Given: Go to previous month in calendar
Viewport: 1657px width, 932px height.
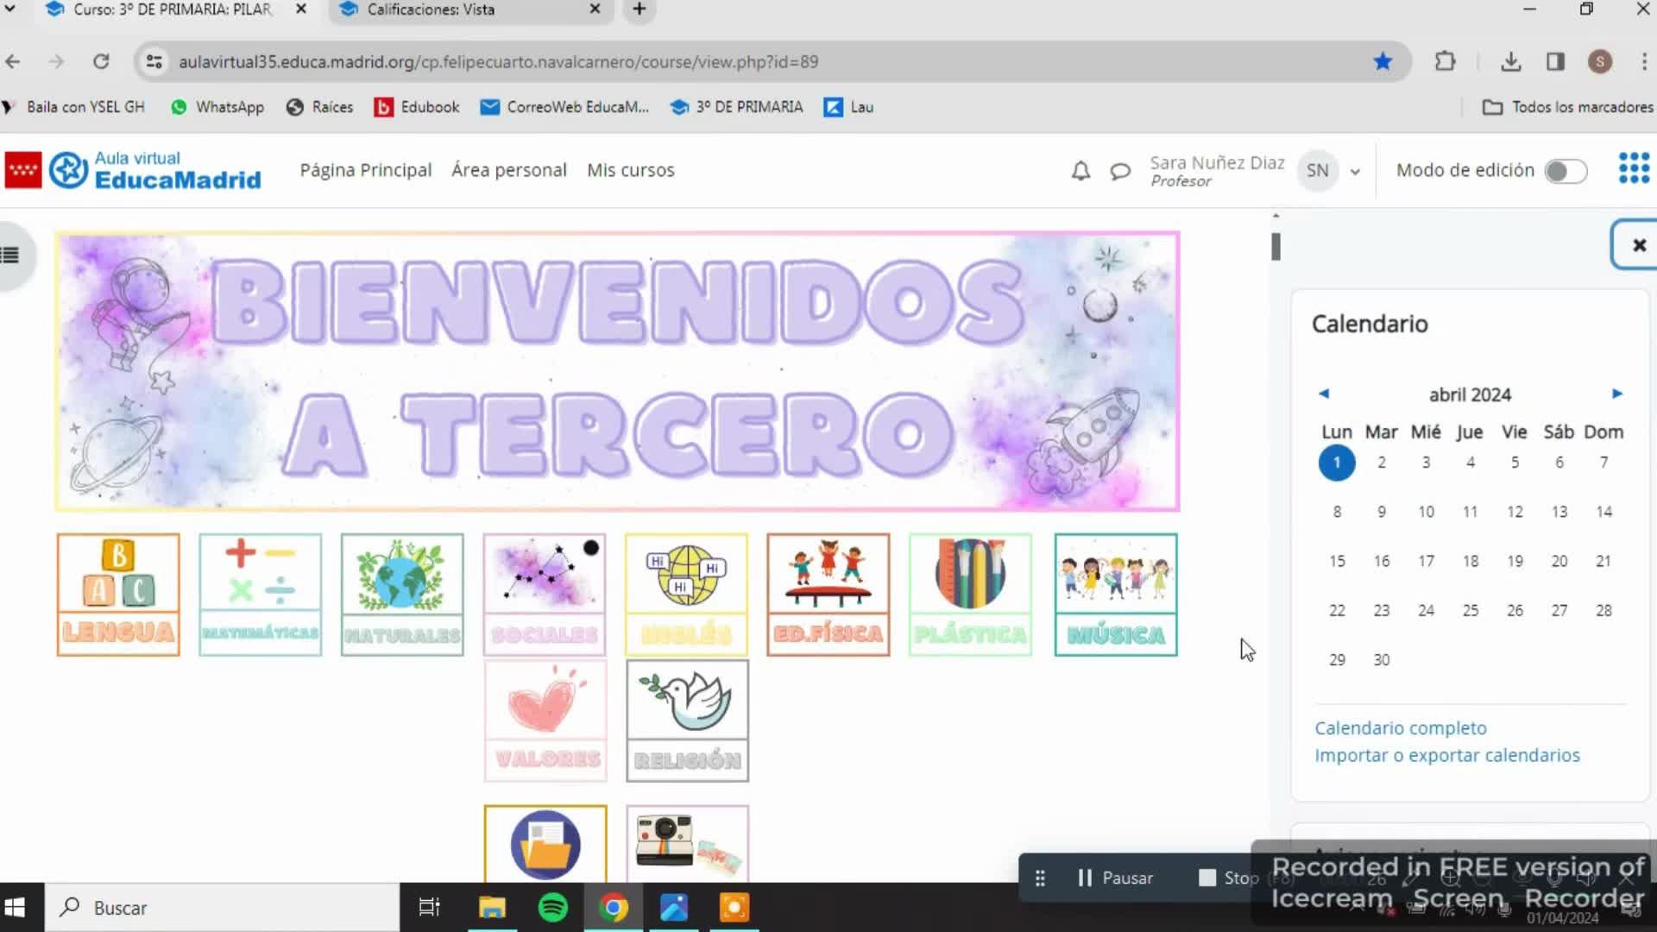Looking at the screenshot, I should pyautogui.click(x=1324, y=394).
